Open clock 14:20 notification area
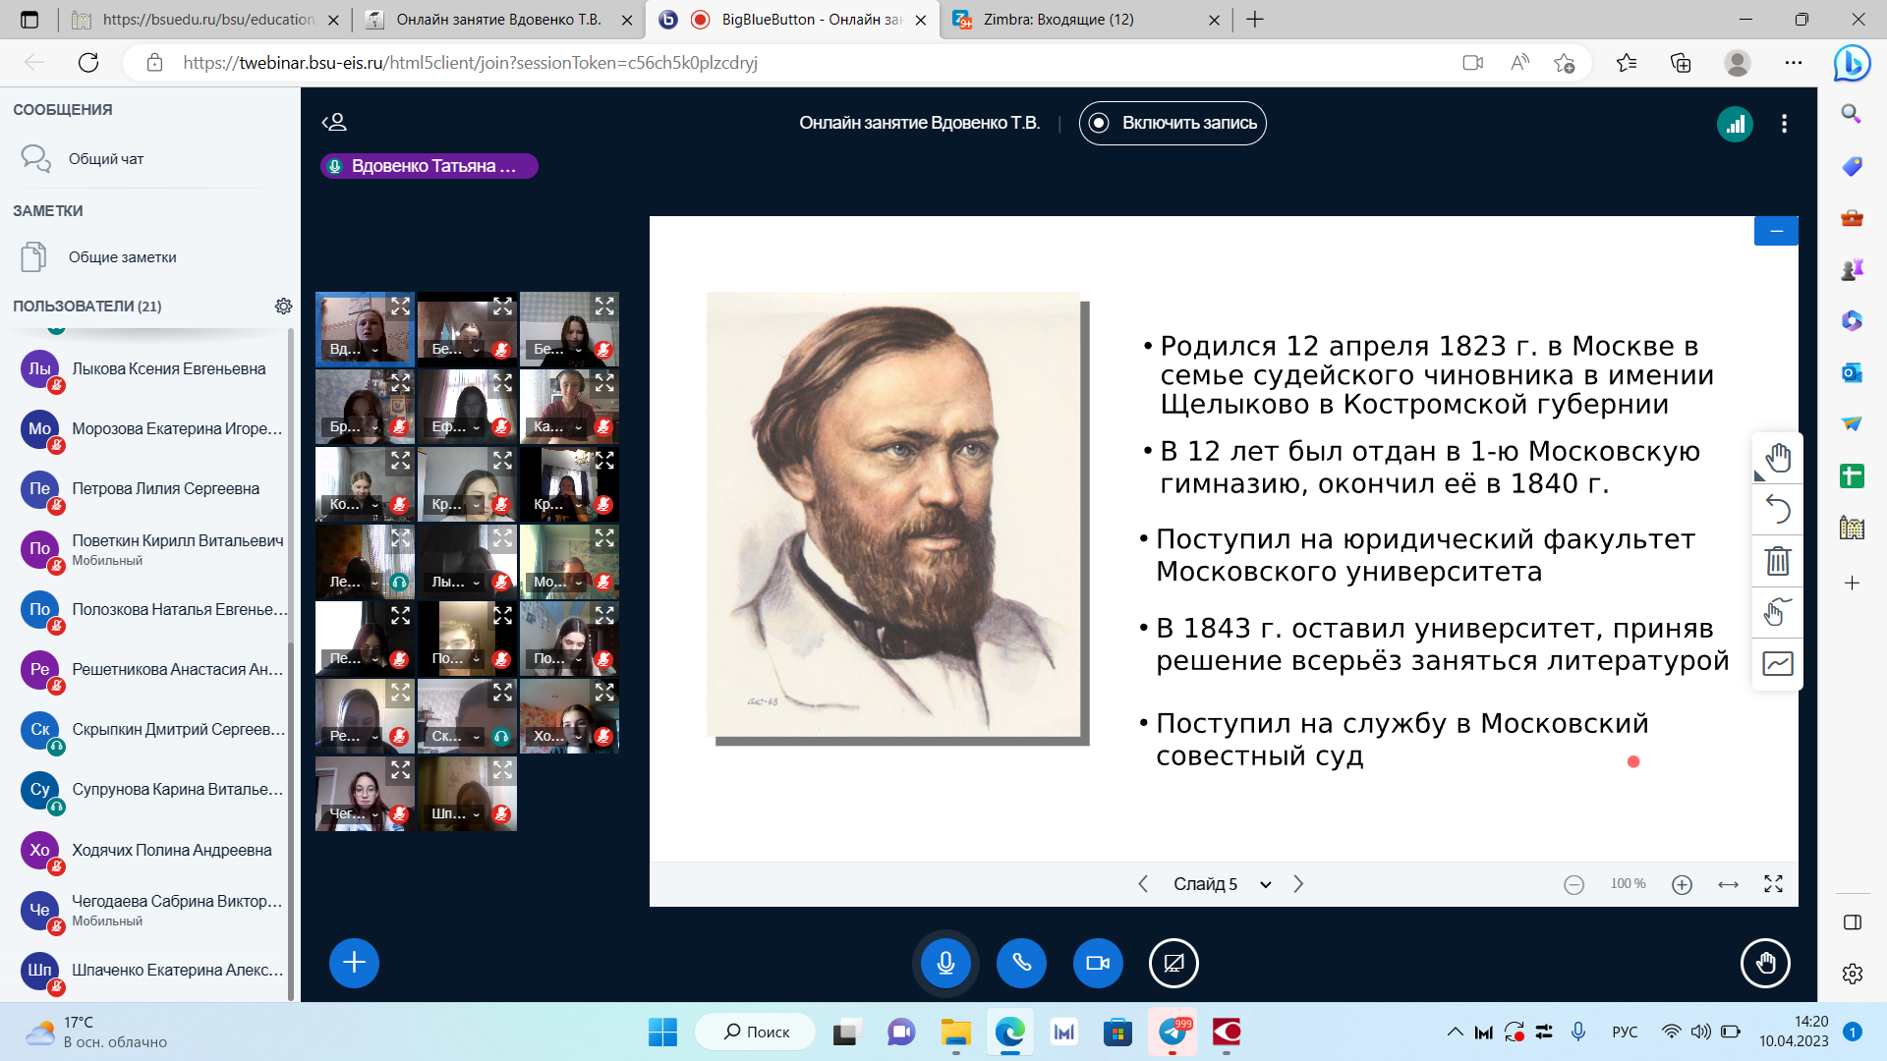This screenshot has height=1061, width=1887. coord(1794,1033)
